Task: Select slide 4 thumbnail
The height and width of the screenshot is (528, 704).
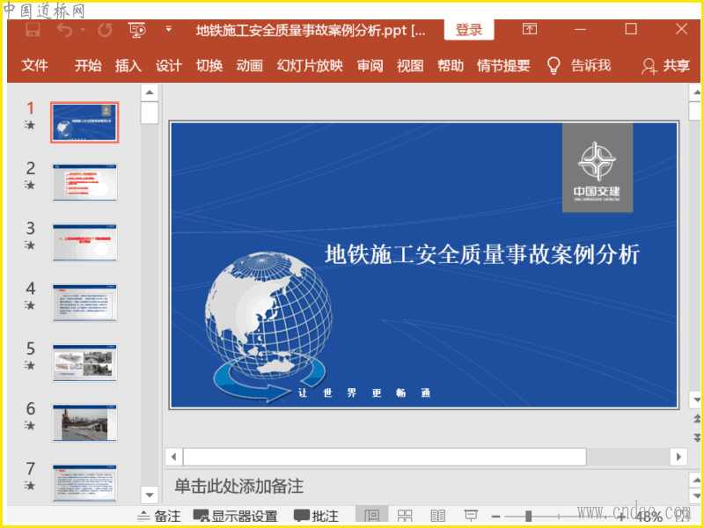Action: pos(84,303)
